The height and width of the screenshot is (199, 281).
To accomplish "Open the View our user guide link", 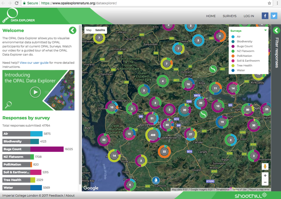I will pos(34,63).
